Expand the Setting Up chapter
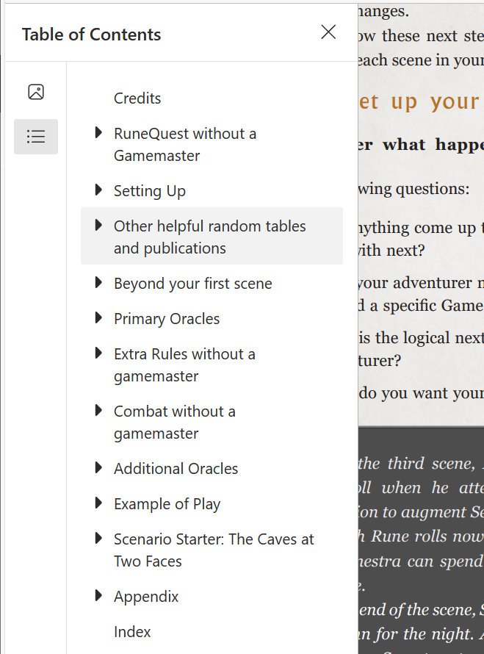This screenshot has width=484, height=654. tap(98, 190)
